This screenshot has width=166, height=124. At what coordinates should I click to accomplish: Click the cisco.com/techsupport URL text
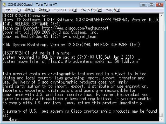coord(75,28)
